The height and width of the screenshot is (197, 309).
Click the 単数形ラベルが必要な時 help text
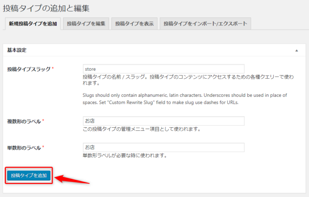124,155
